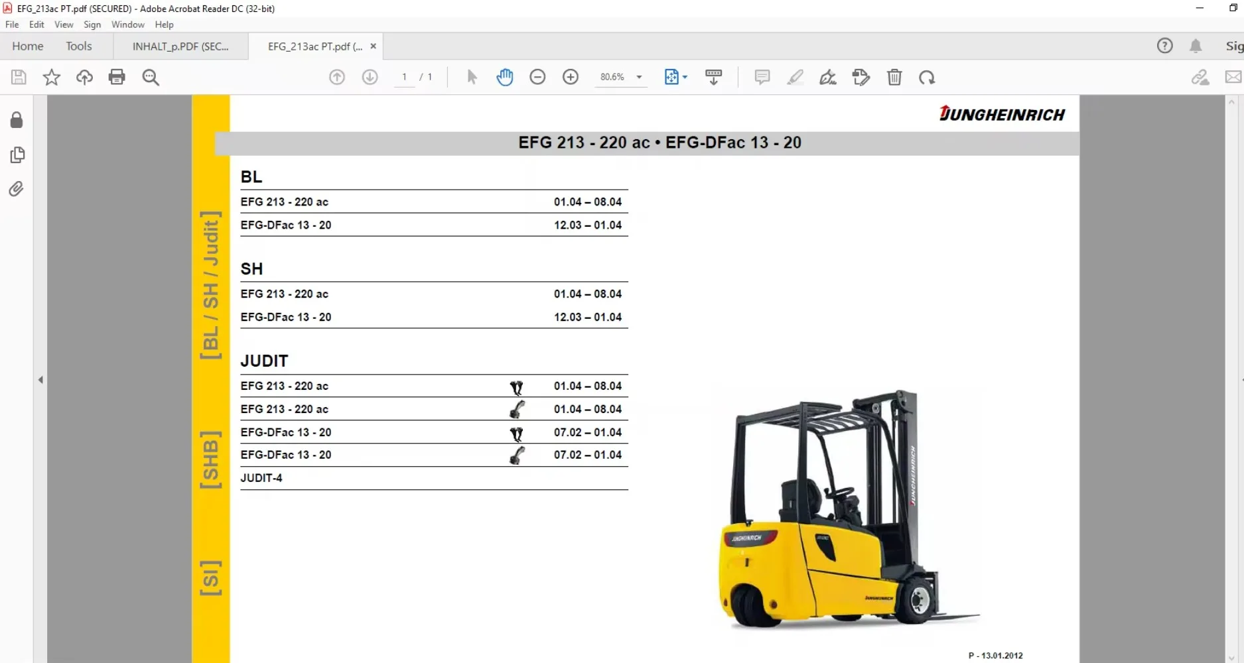Viewport: 1244px width, 663px height.
Task: Click the 80.6% zoom value field
Action: pyautogui.click(x=612, y=78)
